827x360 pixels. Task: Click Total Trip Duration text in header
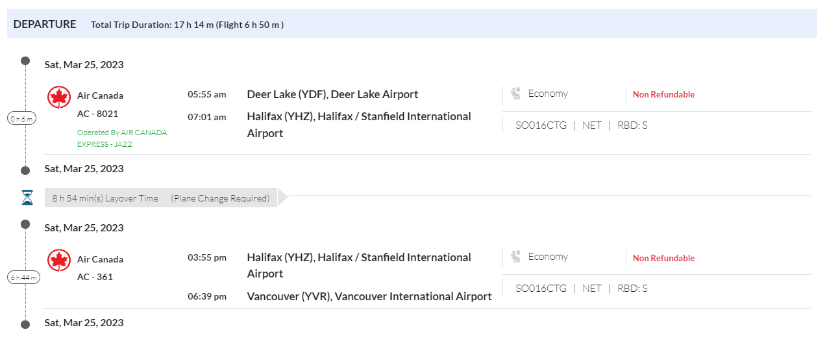tap(187, 25)
